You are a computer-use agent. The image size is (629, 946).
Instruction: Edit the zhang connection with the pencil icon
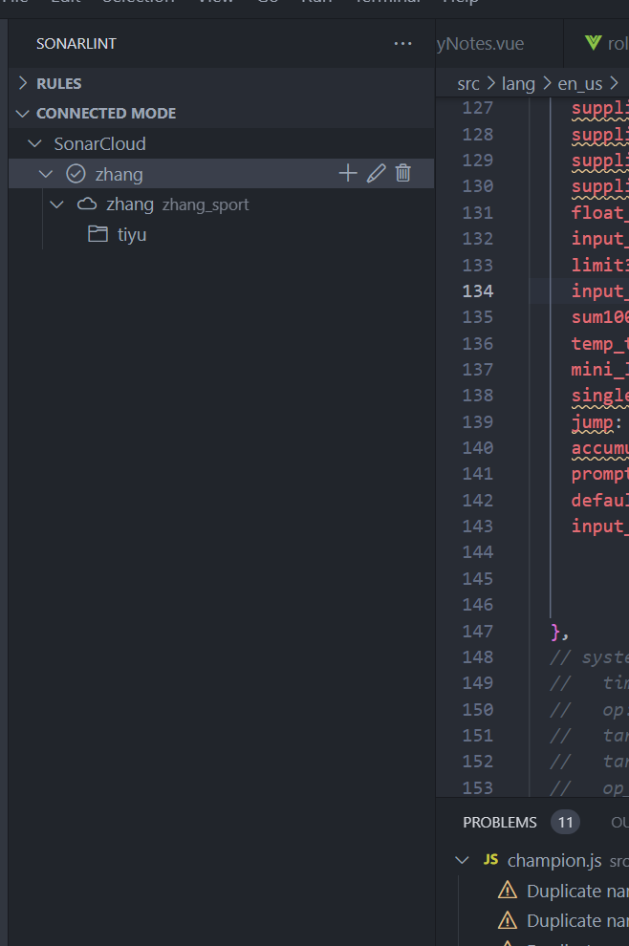coord(376,173)
